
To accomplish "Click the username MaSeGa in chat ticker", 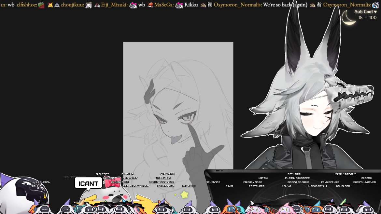I will (x=164, y=5).
